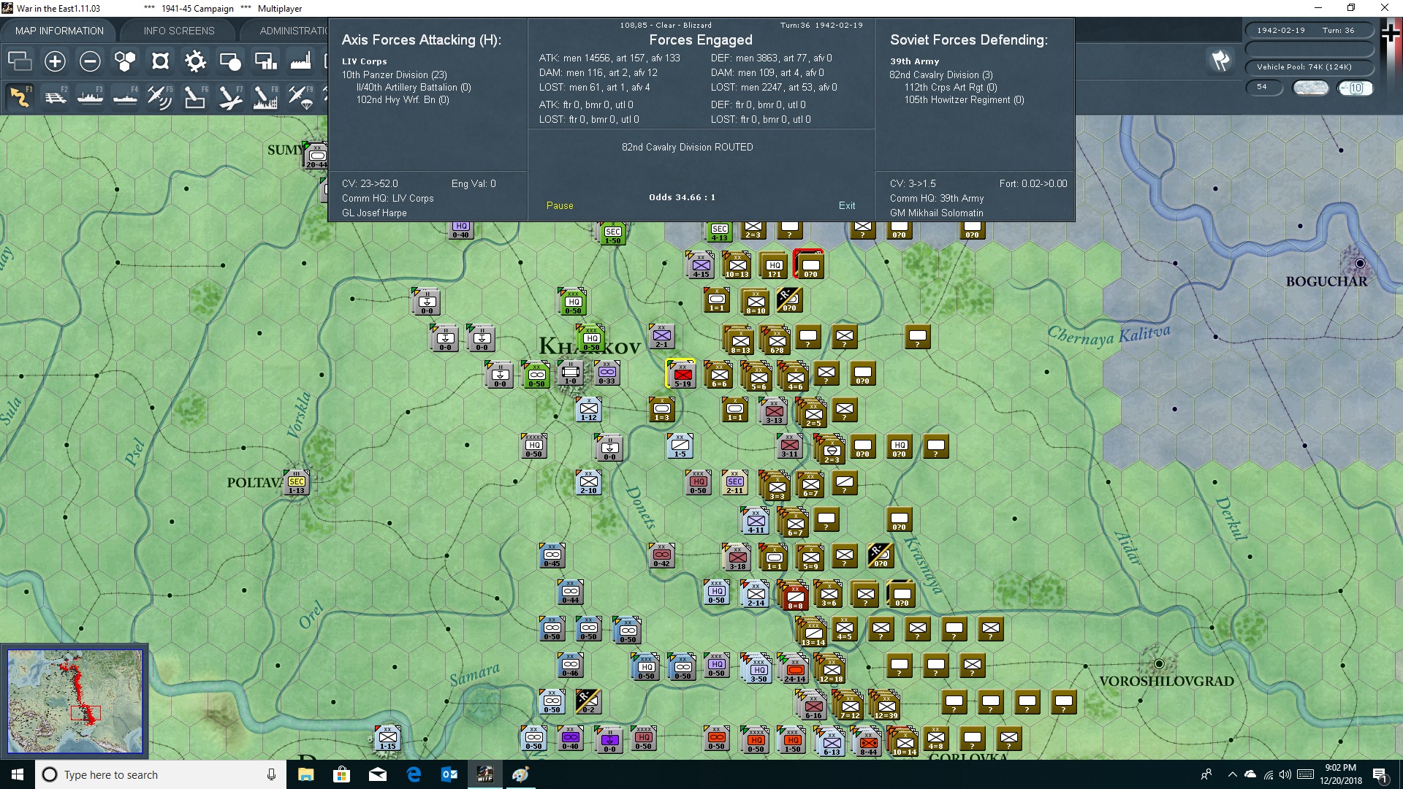Select F2 rail movement mode
Screen dimensions: 1403x789
click(x=55, y=96)
